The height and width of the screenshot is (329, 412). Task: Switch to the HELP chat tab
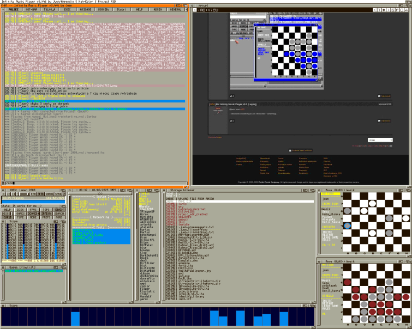click(140, 9)
